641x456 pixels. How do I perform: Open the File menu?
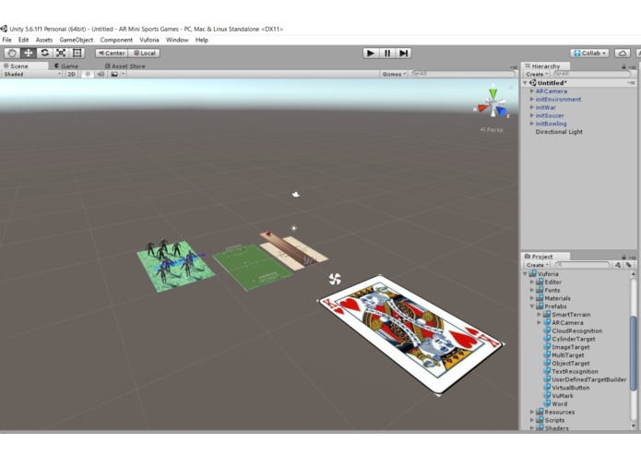click(x=7, y=40)
